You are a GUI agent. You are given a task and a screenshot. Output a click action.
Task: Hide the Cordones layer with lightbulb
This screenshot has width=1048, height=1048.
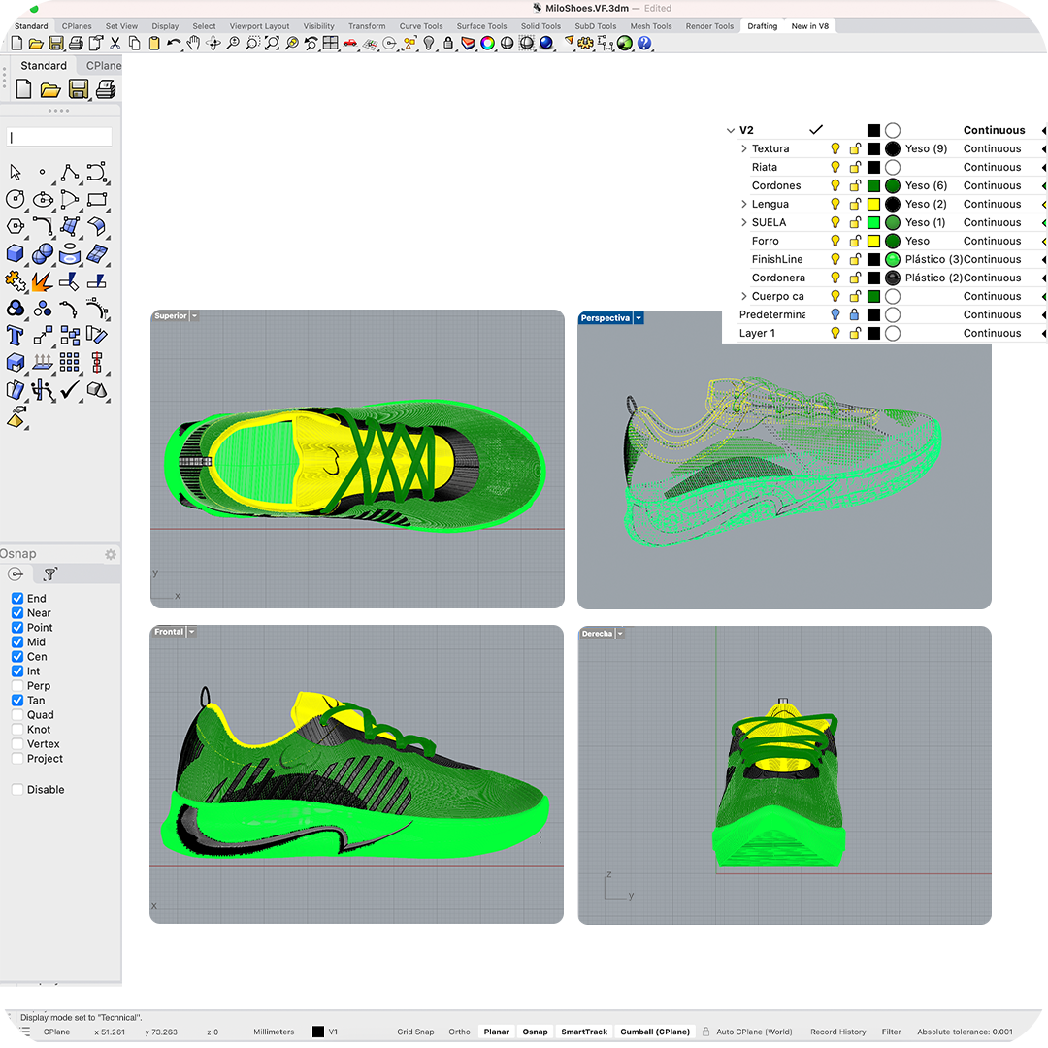[835, 185]
